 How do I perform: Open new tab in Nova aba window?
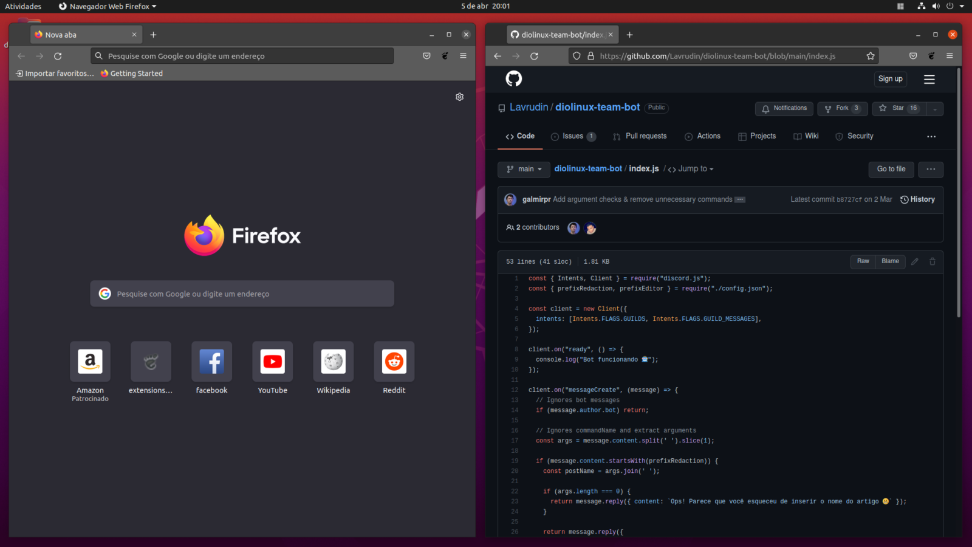pyautogui.click(x=153, y=35)
